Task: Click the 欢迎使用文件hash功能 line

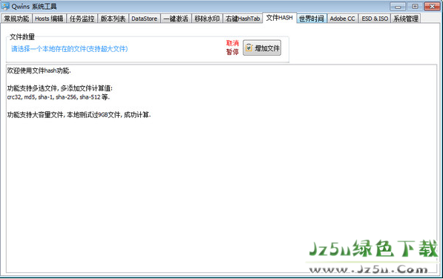Action: click(x=39, y=70)
